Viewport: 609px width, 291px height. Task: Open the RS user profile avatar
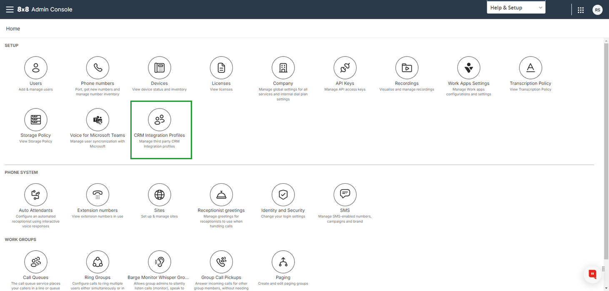coord(597,10)
